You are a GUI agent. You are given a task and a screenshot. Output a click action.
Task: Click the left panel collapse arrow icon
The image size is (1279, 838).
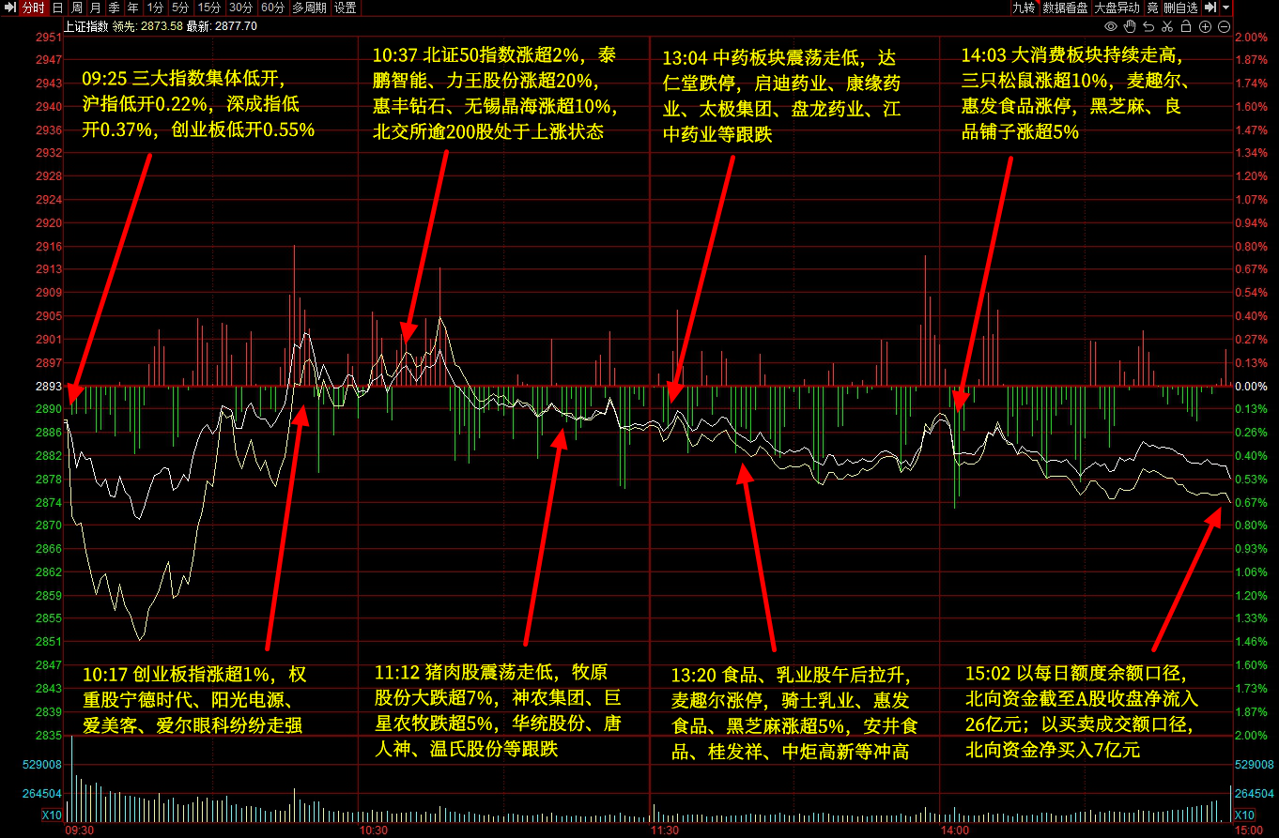point(10,8)
